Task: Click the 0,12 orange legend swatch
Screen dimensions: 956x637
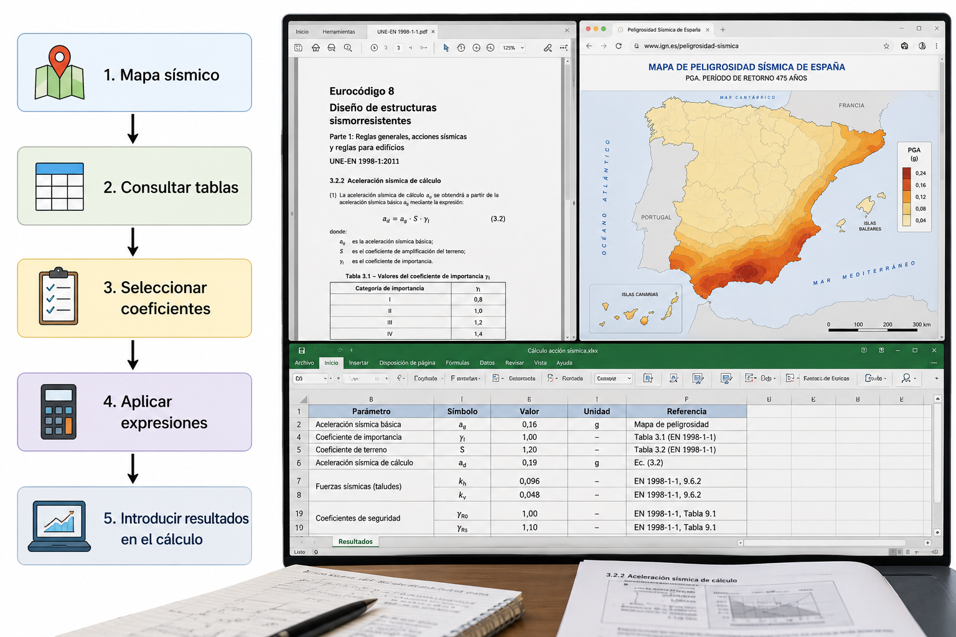Action: click(907, 197)
